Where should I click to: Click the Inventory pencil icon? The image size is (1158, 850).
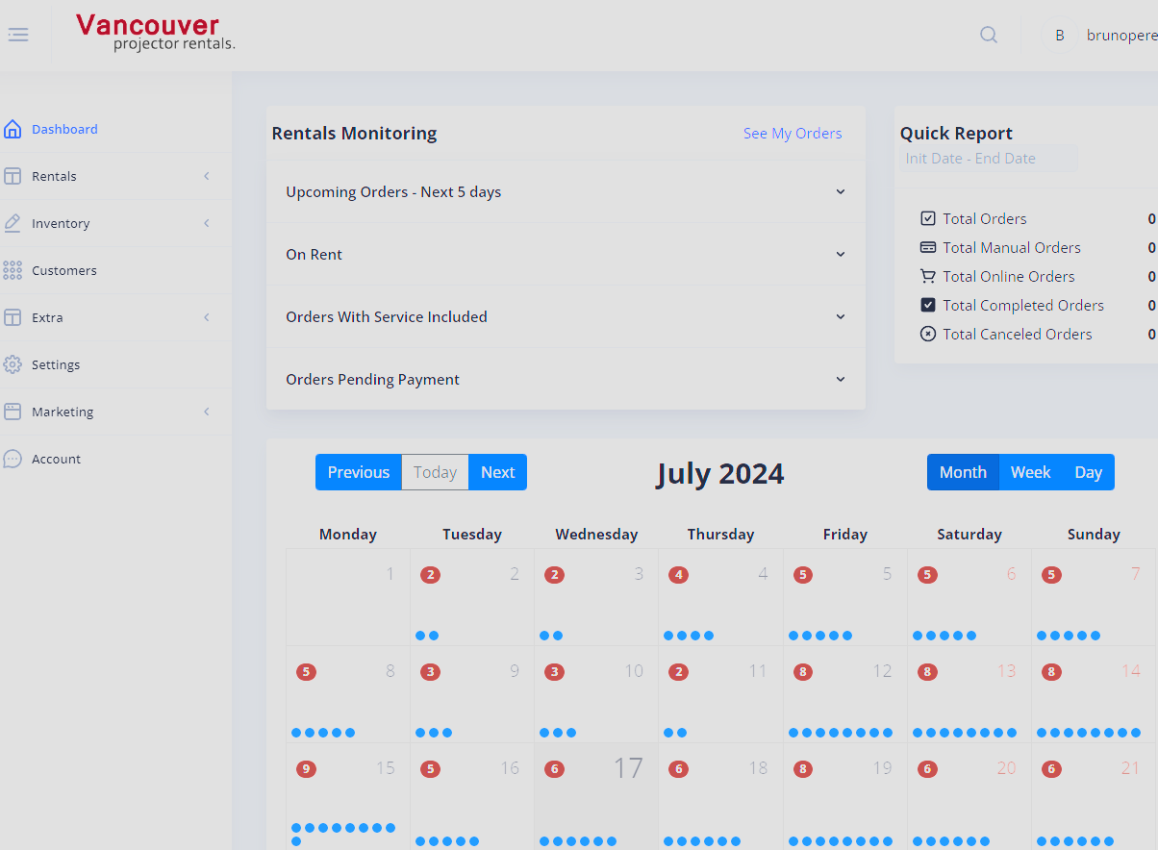(x=13, y=223)
